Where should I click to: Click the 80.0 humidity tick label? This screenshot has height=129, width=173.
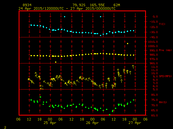click(x=154, y=95)
